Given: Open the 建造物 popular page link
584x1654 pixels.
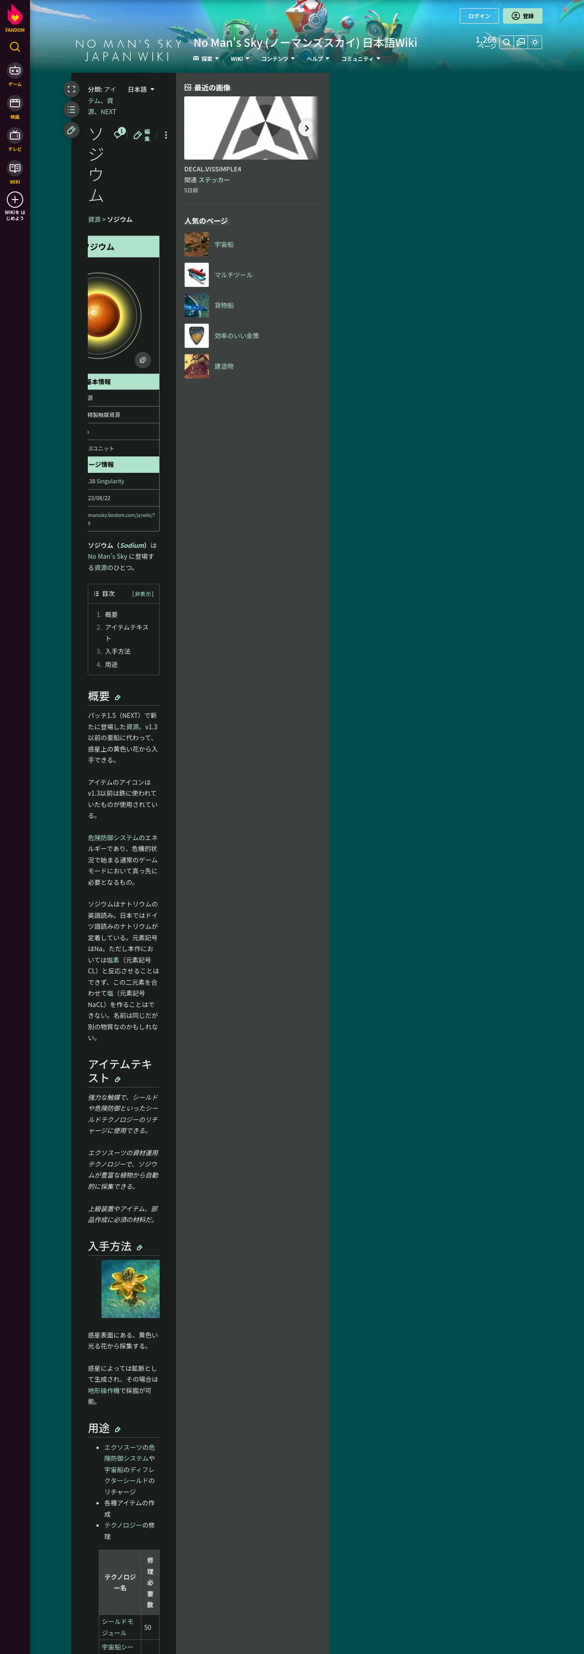Looking at the screenshot, I should 224,366.
